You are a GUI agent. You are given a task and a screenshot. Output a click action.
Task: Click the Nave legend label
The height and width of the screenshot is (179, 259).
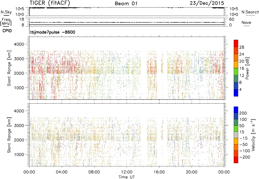246,22
